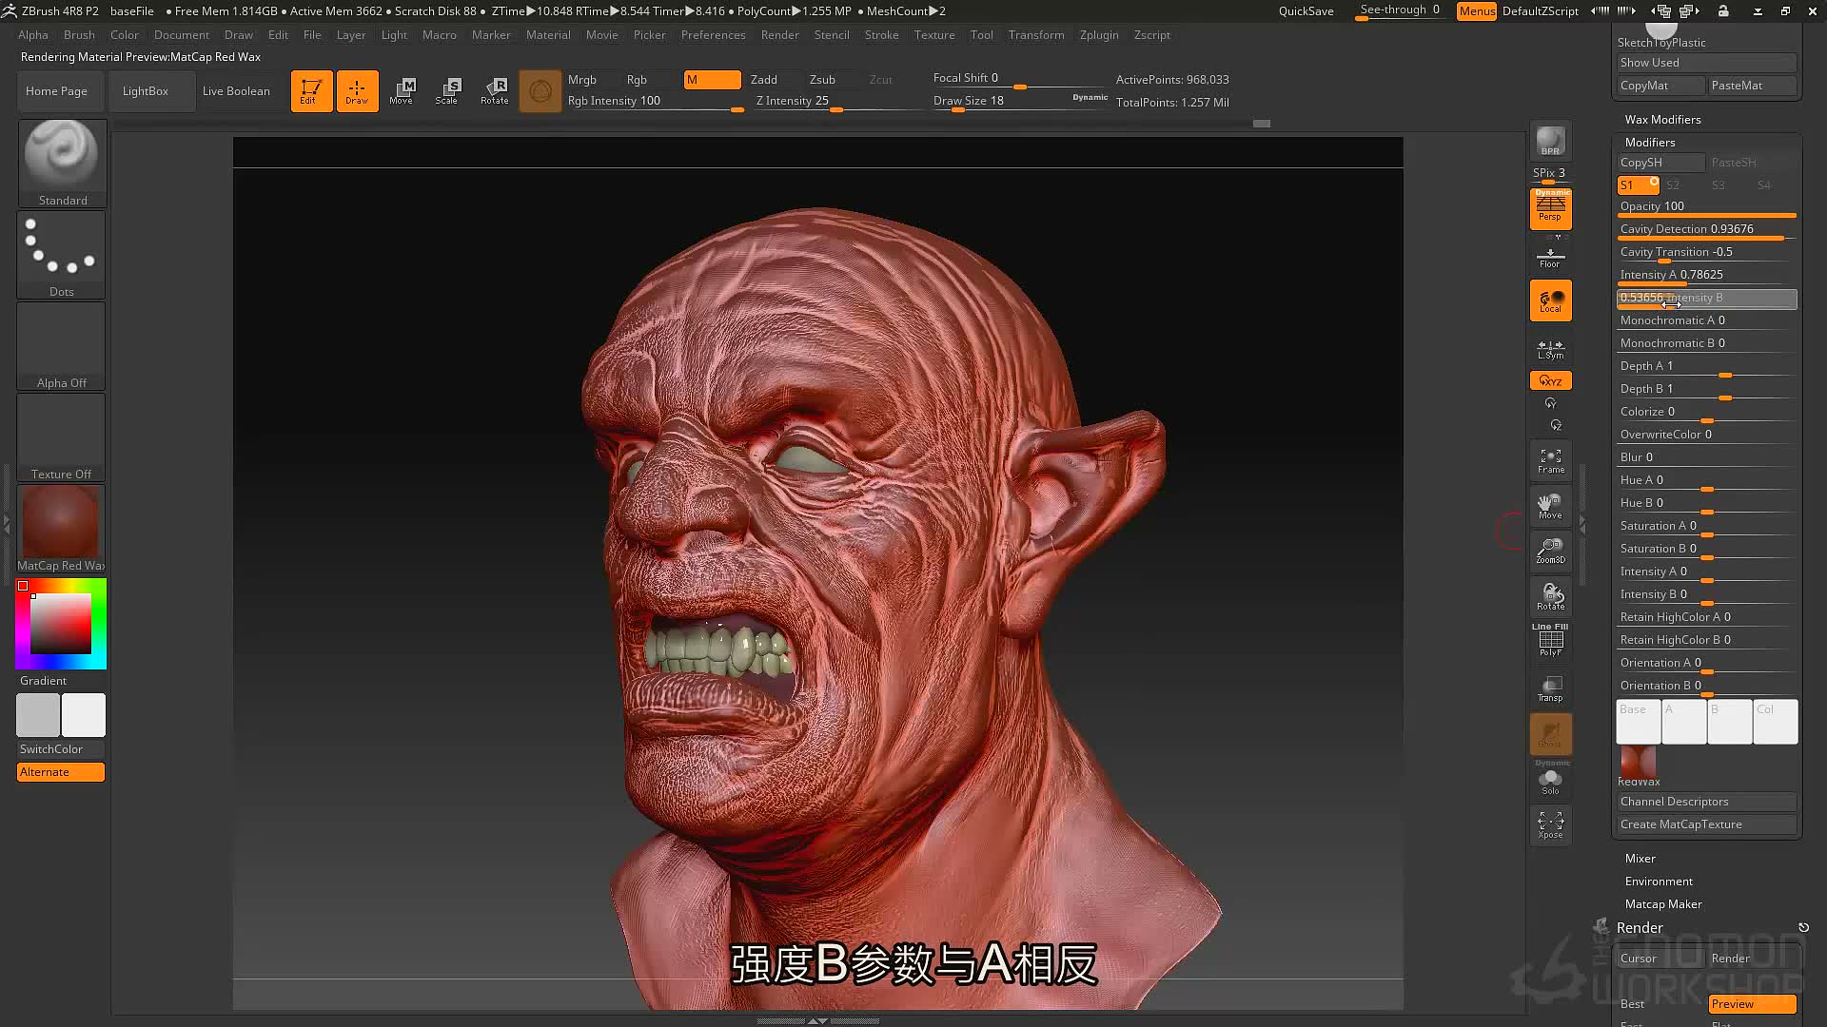Image resolution: width=1827 pixels, height=1027 pixels.
Task: Click Create MatCapTexture button
Action: point(1707,824)
